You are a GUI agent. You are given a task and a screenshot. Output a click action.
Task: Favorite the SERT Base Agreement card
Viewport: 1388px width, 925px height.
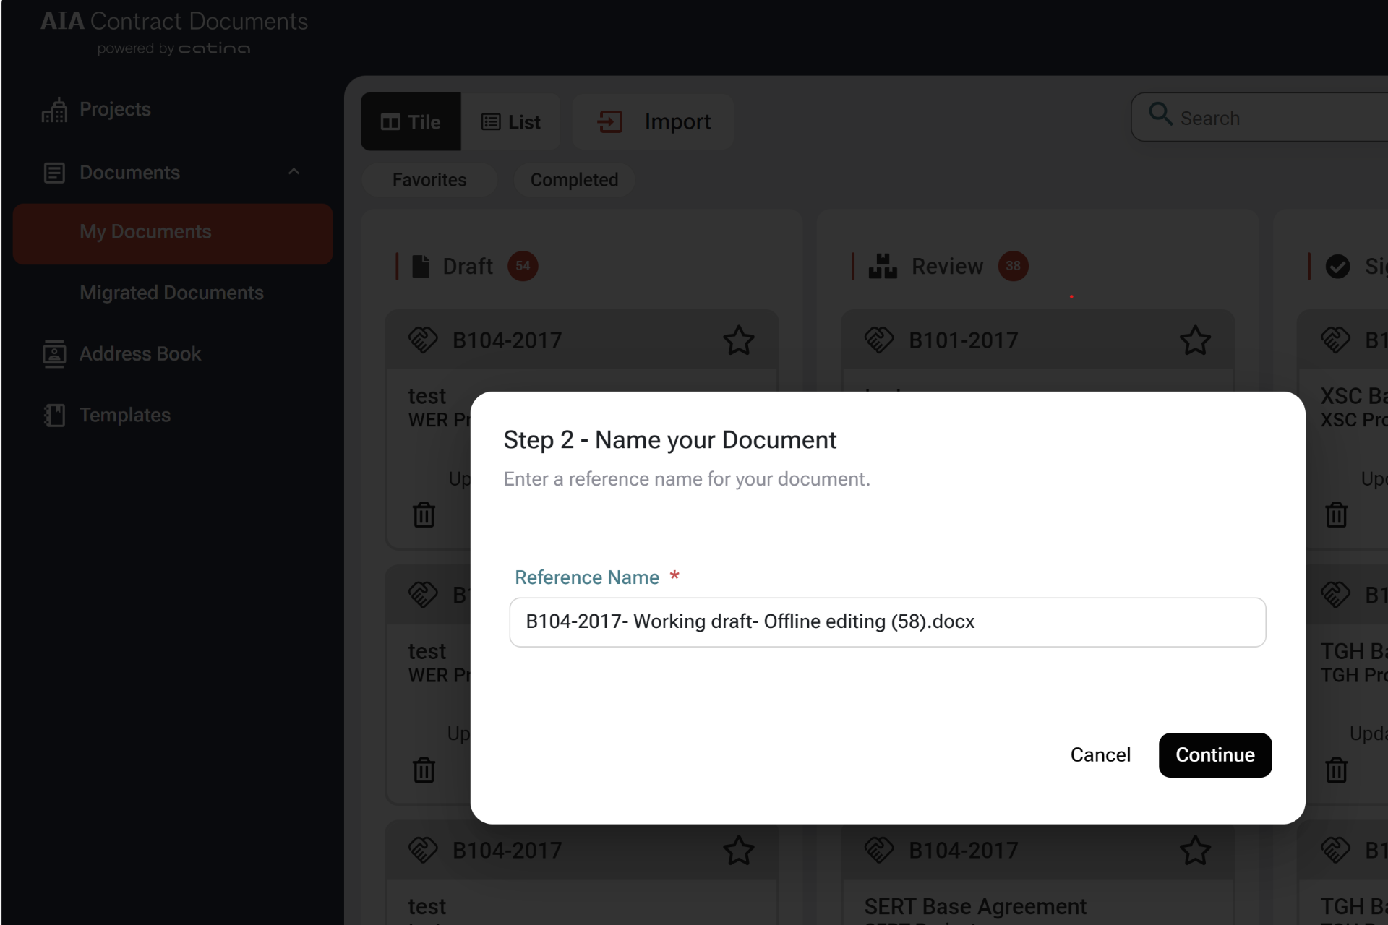point(1195,851)
